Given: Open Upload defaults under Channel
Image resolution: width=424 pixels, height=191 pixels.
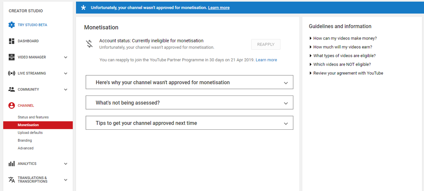Looking at the screenshot, I should [30, 133].
